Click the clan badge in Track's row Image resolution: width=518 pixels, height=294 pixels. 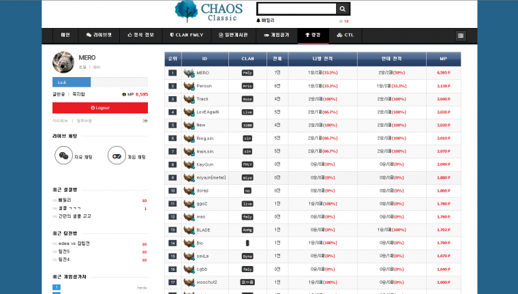click(247, 99)
